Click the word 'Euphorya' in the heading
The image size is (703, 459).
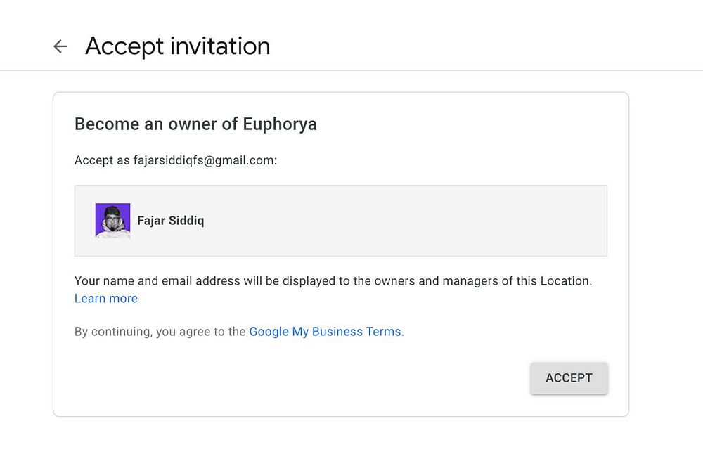tap(280, 124)
